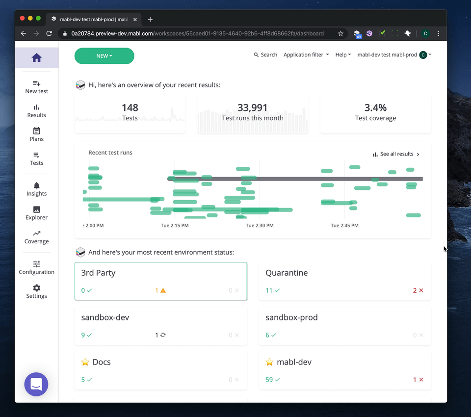Select the mabl-dev test browser tab
Screen dimensions: 471x417
point(94,20)
